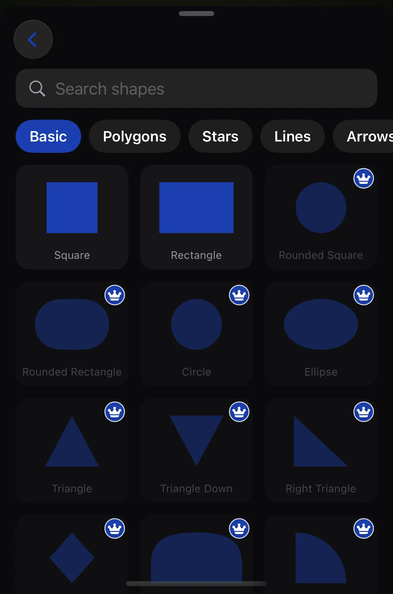Click the magnifying glass search icon

(x=37, y=88)
